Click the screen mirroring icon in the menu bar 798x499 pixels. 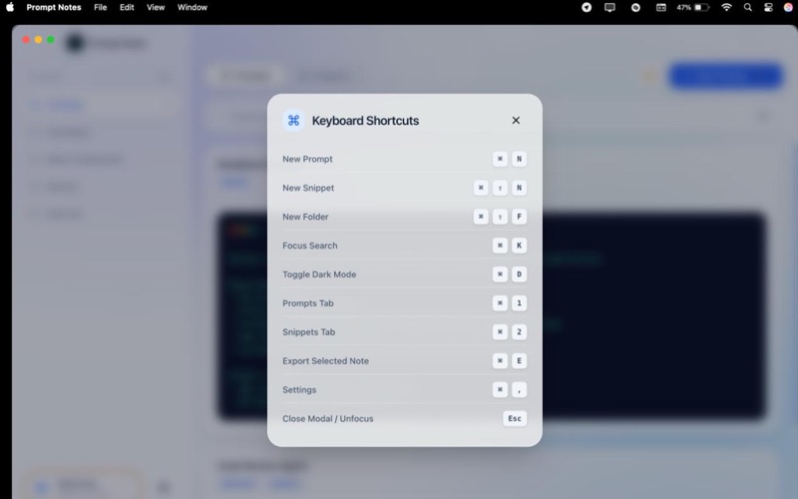[609, 7]
